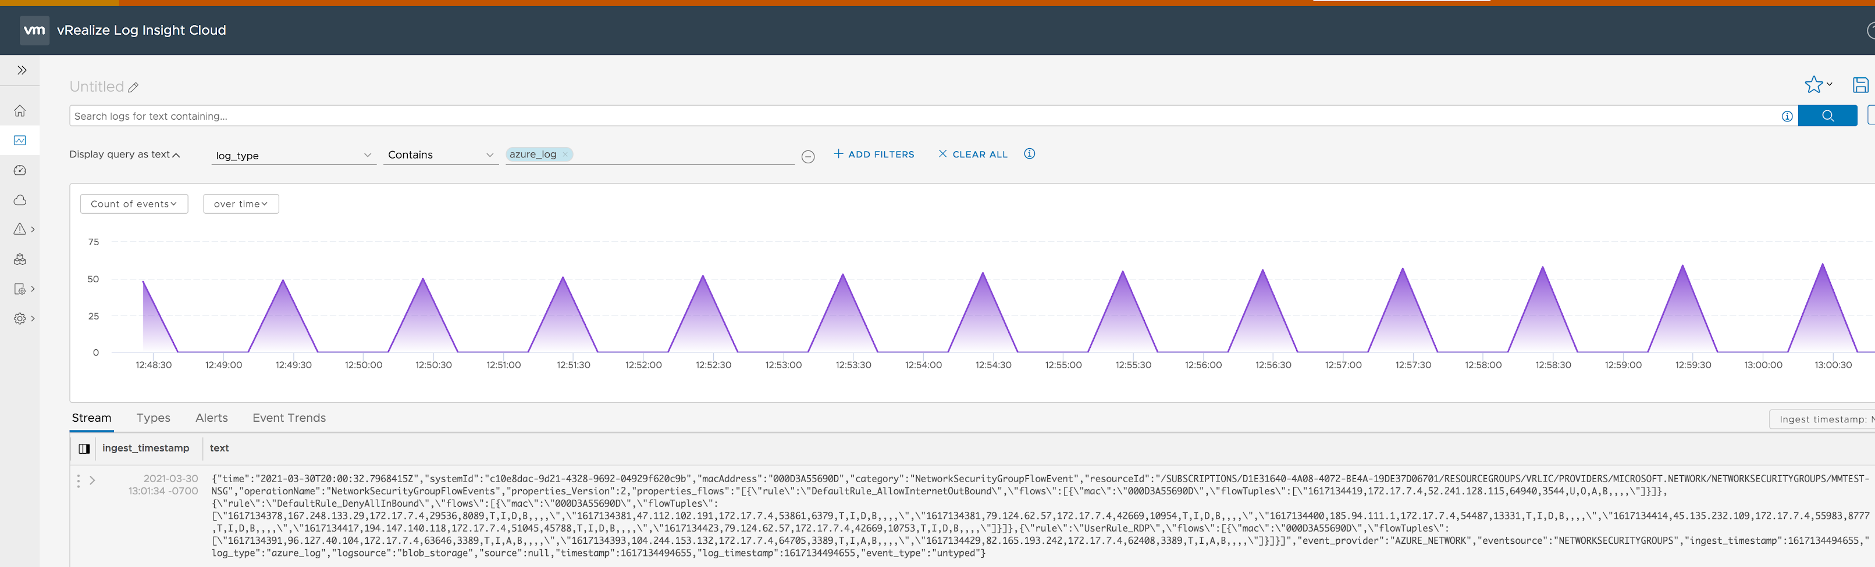The image size is (1875, 567).
Task: Click the chart peak near 12:49:30
Action: click(283, 281)
